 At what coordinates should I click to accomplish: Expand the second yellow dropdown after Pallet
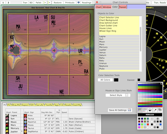[x=50, y=3]
